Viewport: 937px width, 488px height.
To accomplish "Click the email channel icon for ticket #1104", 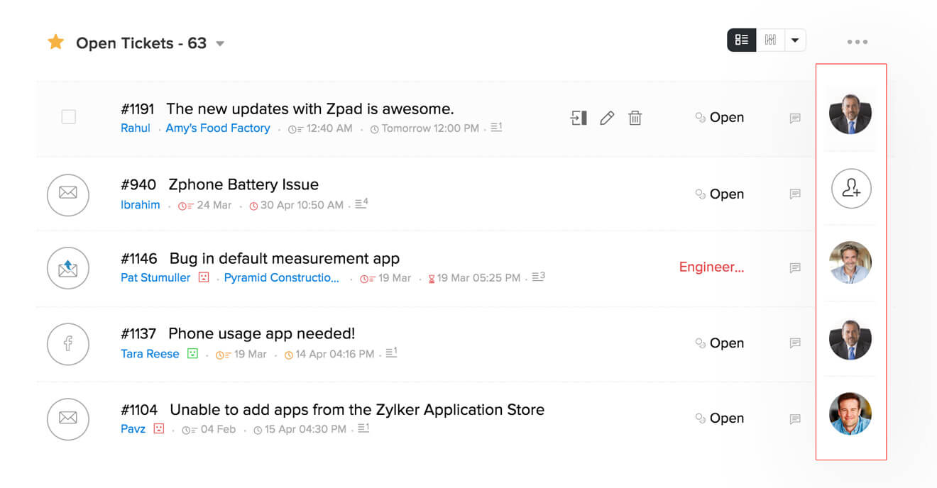I will [68, 418].
